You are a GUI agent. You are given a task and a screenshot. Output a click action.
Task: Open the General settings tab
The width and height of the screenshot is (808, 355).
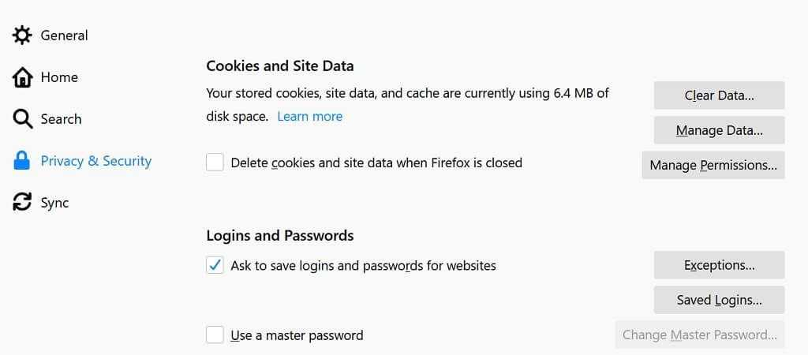point(64,35)
